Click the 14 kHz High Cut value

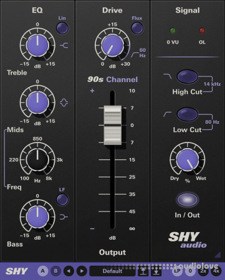coord(212,84)
